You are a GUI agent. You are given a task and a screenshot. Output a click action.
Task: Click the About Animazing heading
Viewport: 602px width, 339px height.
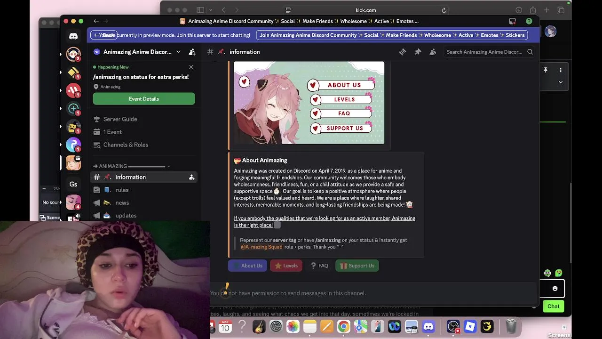pyautogui.click(x=261, y=160)
